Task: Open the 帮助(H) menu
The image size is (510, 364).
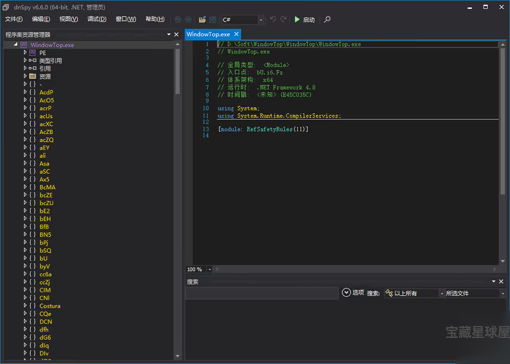Action: (155, 19)
